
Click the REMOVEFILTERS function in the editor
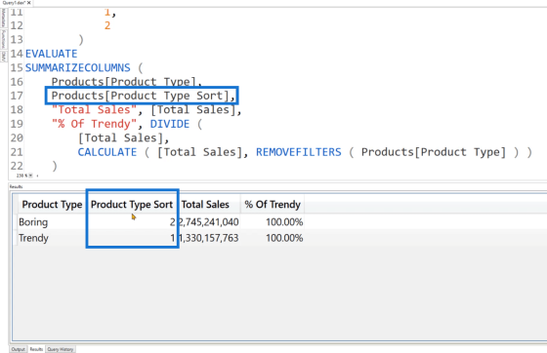tap(299, 152)
